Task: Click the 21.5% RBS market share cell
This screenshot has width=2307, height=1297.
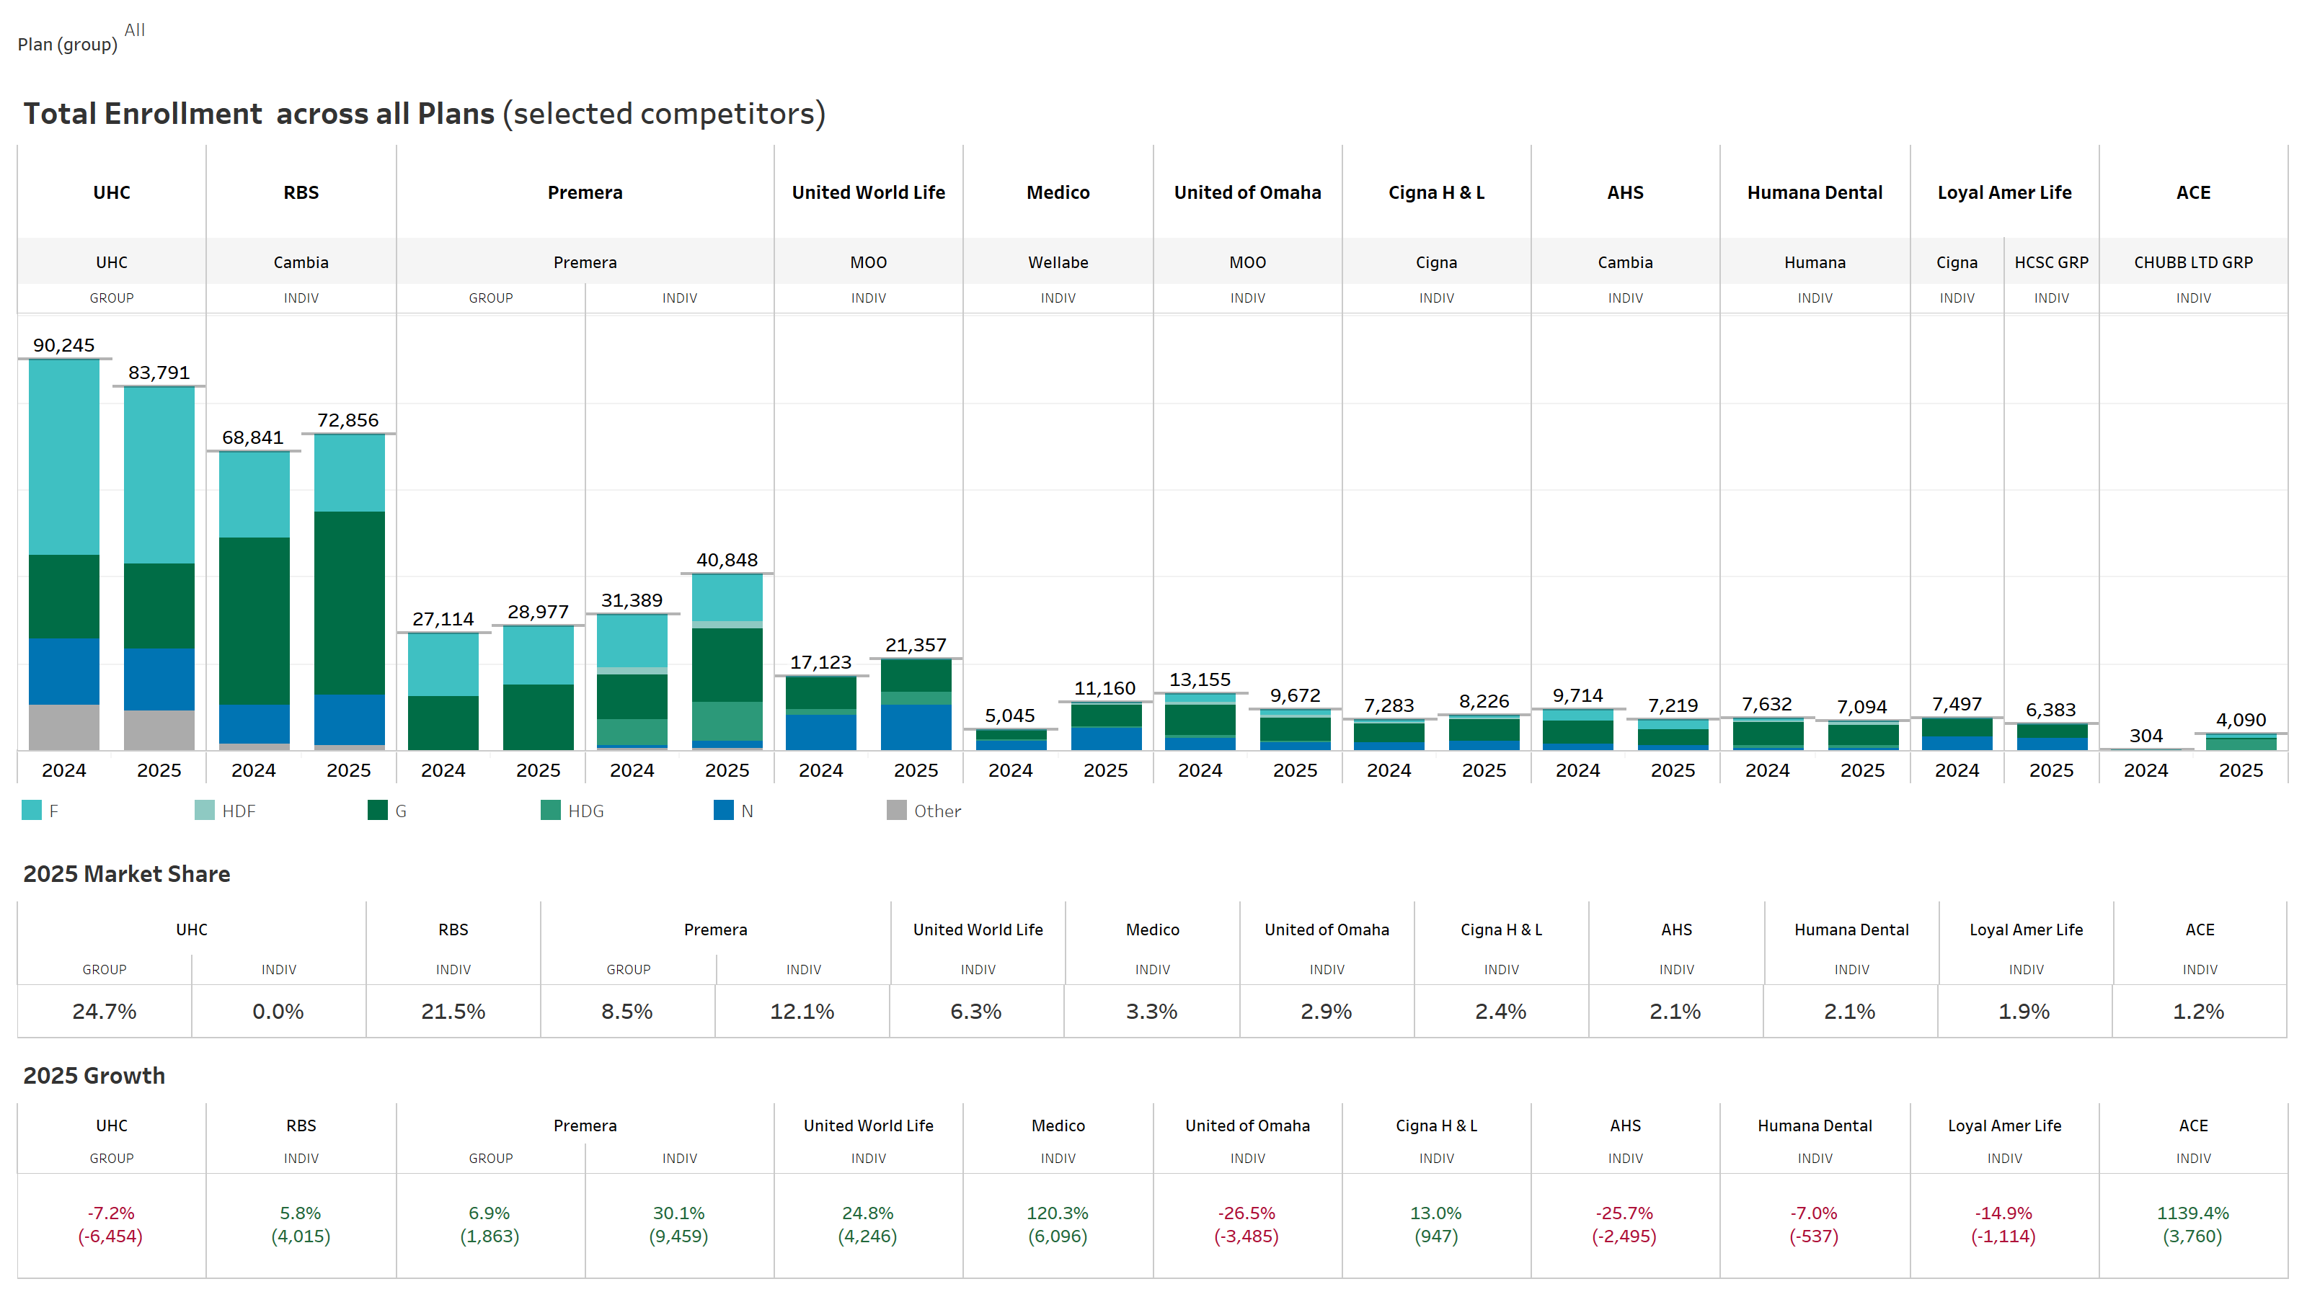Action: 453,1012
